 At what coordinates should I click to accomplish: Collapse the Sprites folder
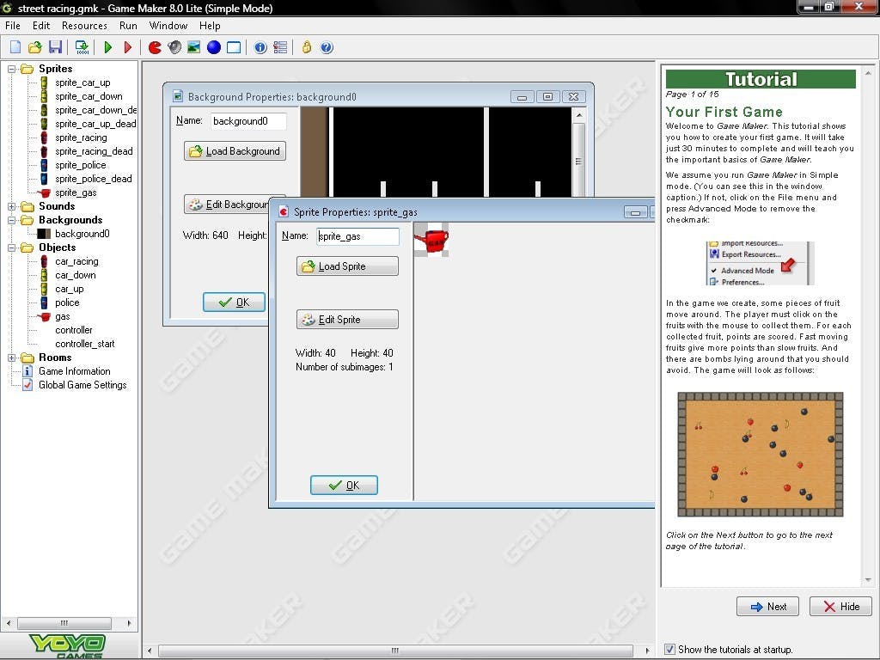pos(11,69)
